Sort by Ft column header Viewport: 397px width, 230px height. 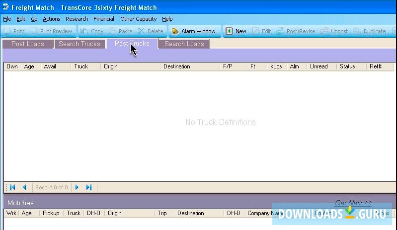coord(257,66)
